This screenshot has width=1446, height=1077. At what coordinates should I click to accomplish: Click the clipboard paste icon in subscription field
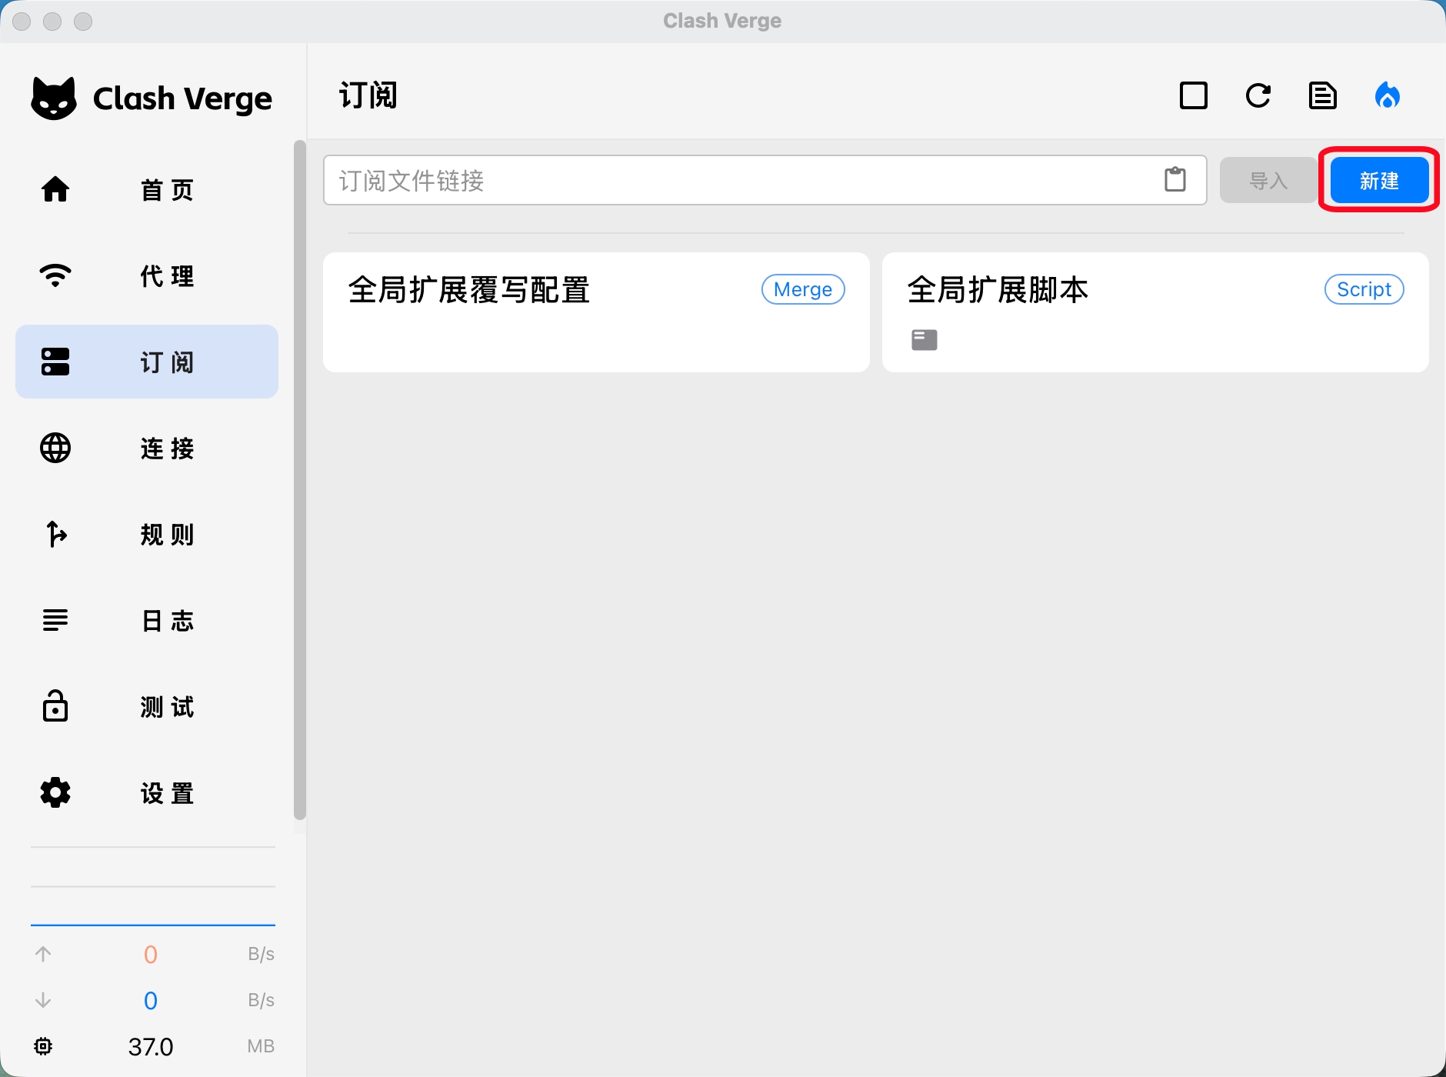[1174, 180]
